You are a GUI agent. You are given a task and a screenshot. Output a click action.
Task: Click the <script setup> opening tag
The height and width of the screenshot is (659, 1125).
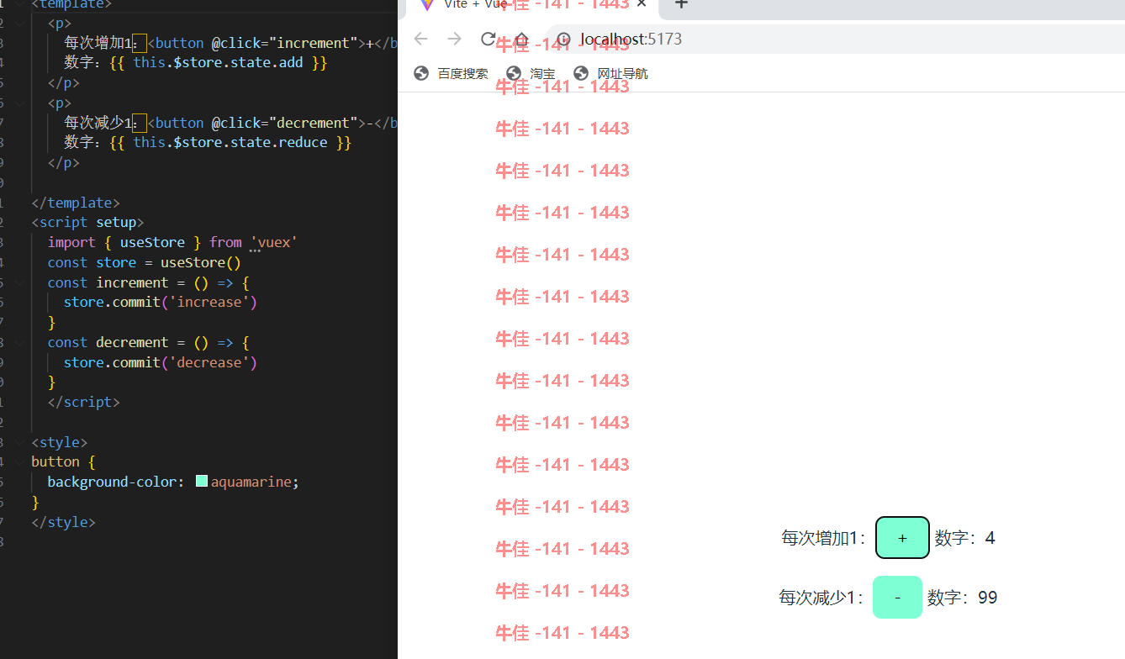click(x=87, y=222)
